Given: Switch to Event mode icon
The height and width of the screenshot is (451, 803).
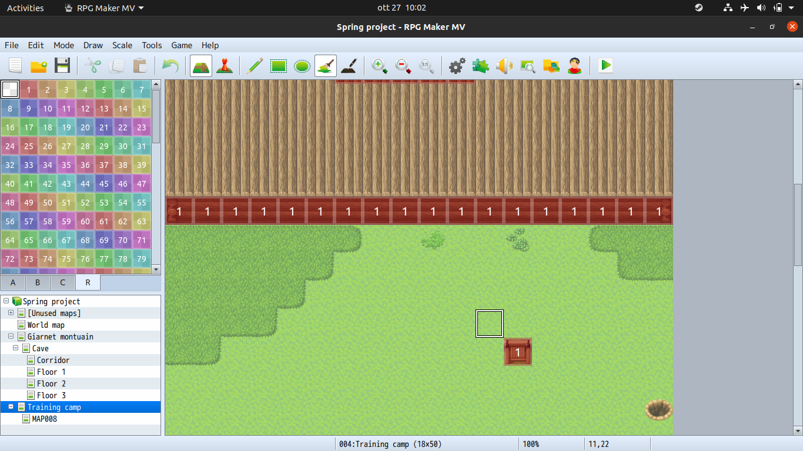Looking at the screenshot, I should [x=225, y=66].
